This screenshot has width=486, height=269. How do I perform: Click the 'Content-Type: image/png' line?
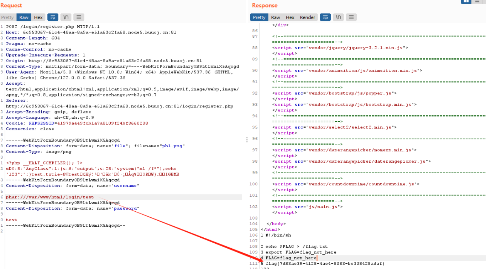38,152
